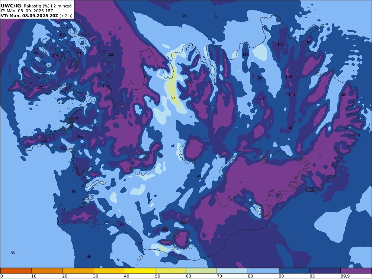Click the medium blue 90–95 legend swatch
The image size is (372, 279).
(x=294, y=271)
